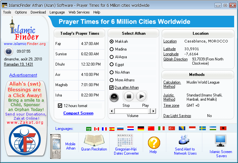The width and height of the screenshot is (238, 163).
Task: Click the Day Light Savings link
Action: point(177,116)
